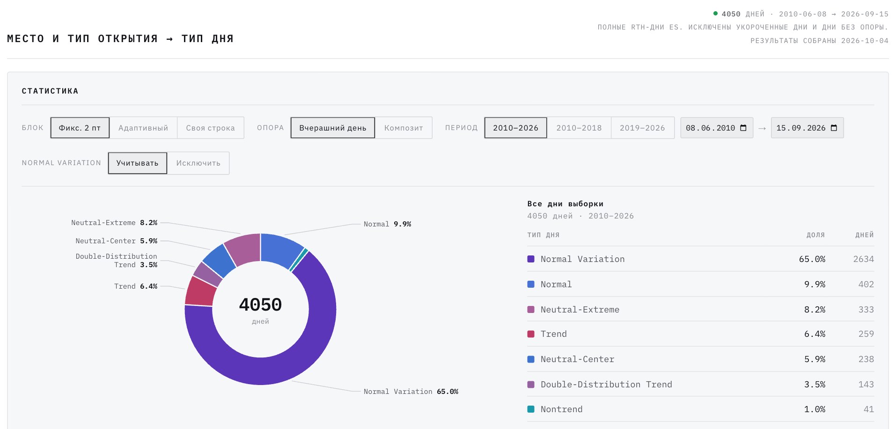Click the red Trend legend swatch
896x429 pixels.
click(x=531, y=334)
